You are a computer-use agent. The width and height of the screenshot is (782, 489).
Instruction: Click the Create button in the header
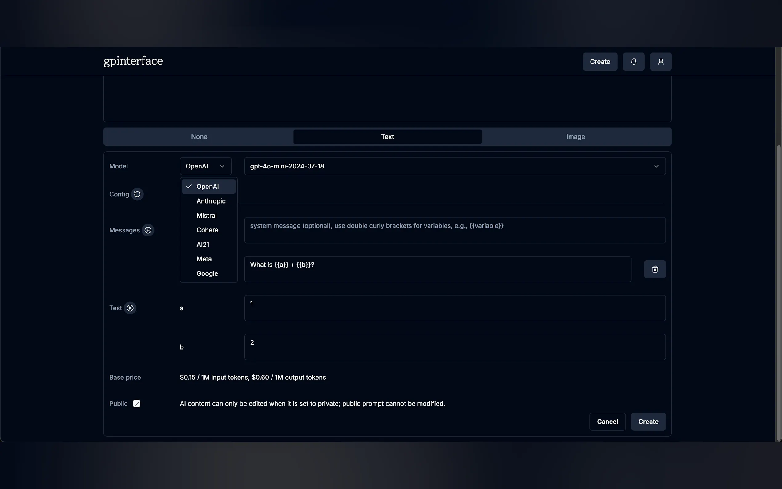click(x=600, y=62)
